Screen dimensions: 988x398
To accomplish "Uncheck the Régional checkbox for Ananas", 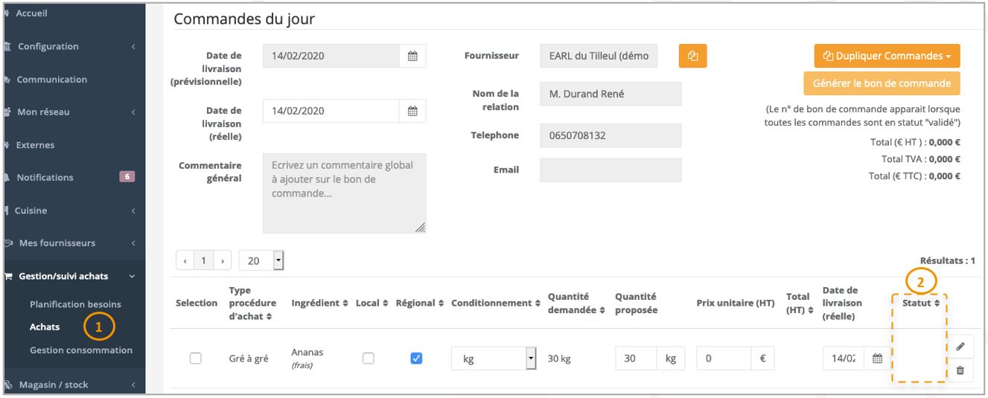I will coord(417,359).
